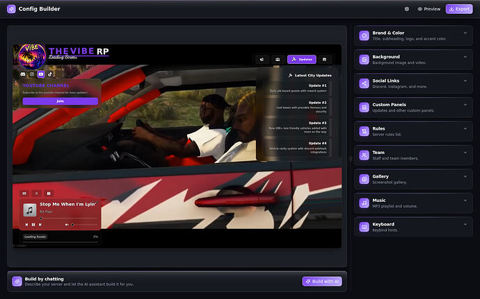This screenshot has width=480, height=299.
Task: Click the album art music note thumbnail
Action: coord(30,210)
